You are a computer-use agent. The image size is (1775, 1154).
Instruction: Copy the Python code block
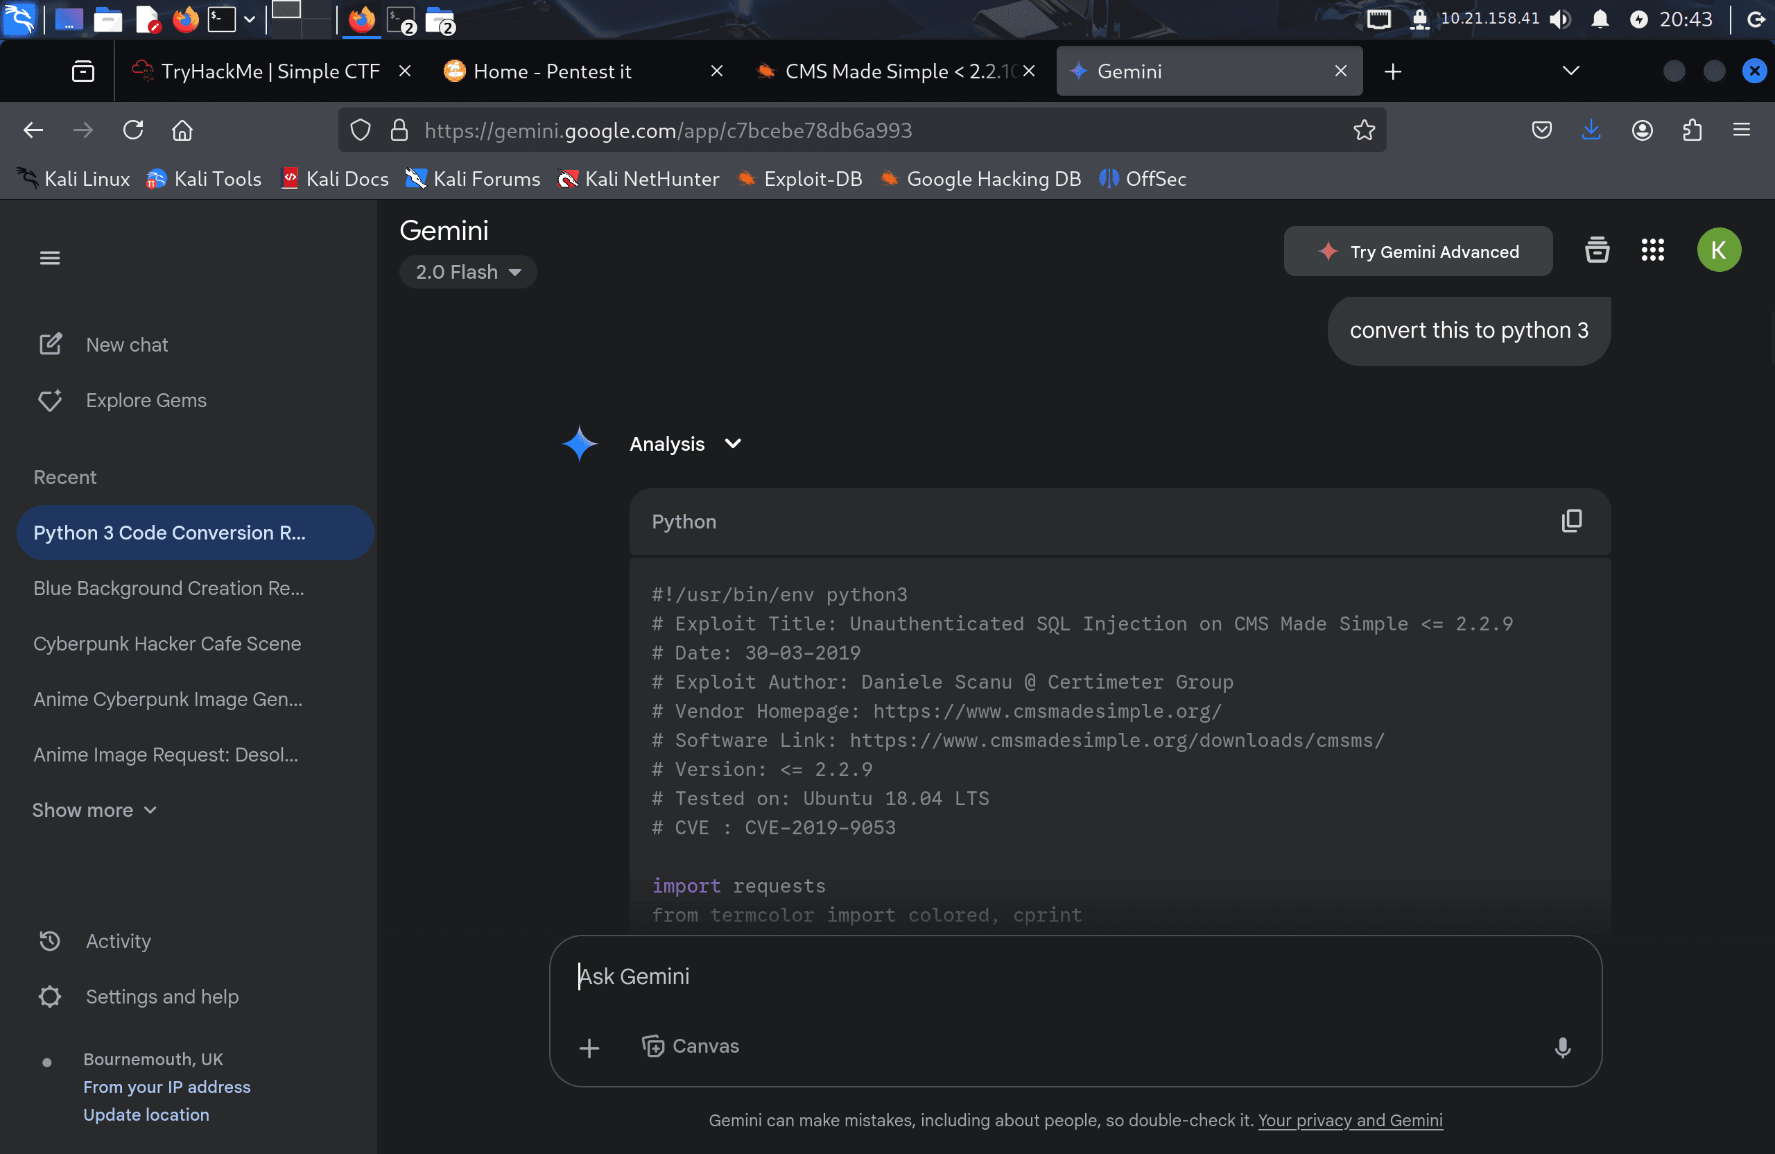1571,521
